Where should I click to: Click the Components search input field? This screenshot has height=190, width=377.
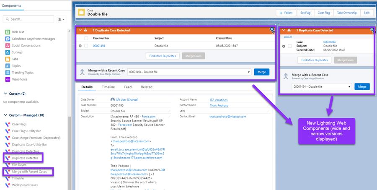pyautogui.click(x=28, y=19)
